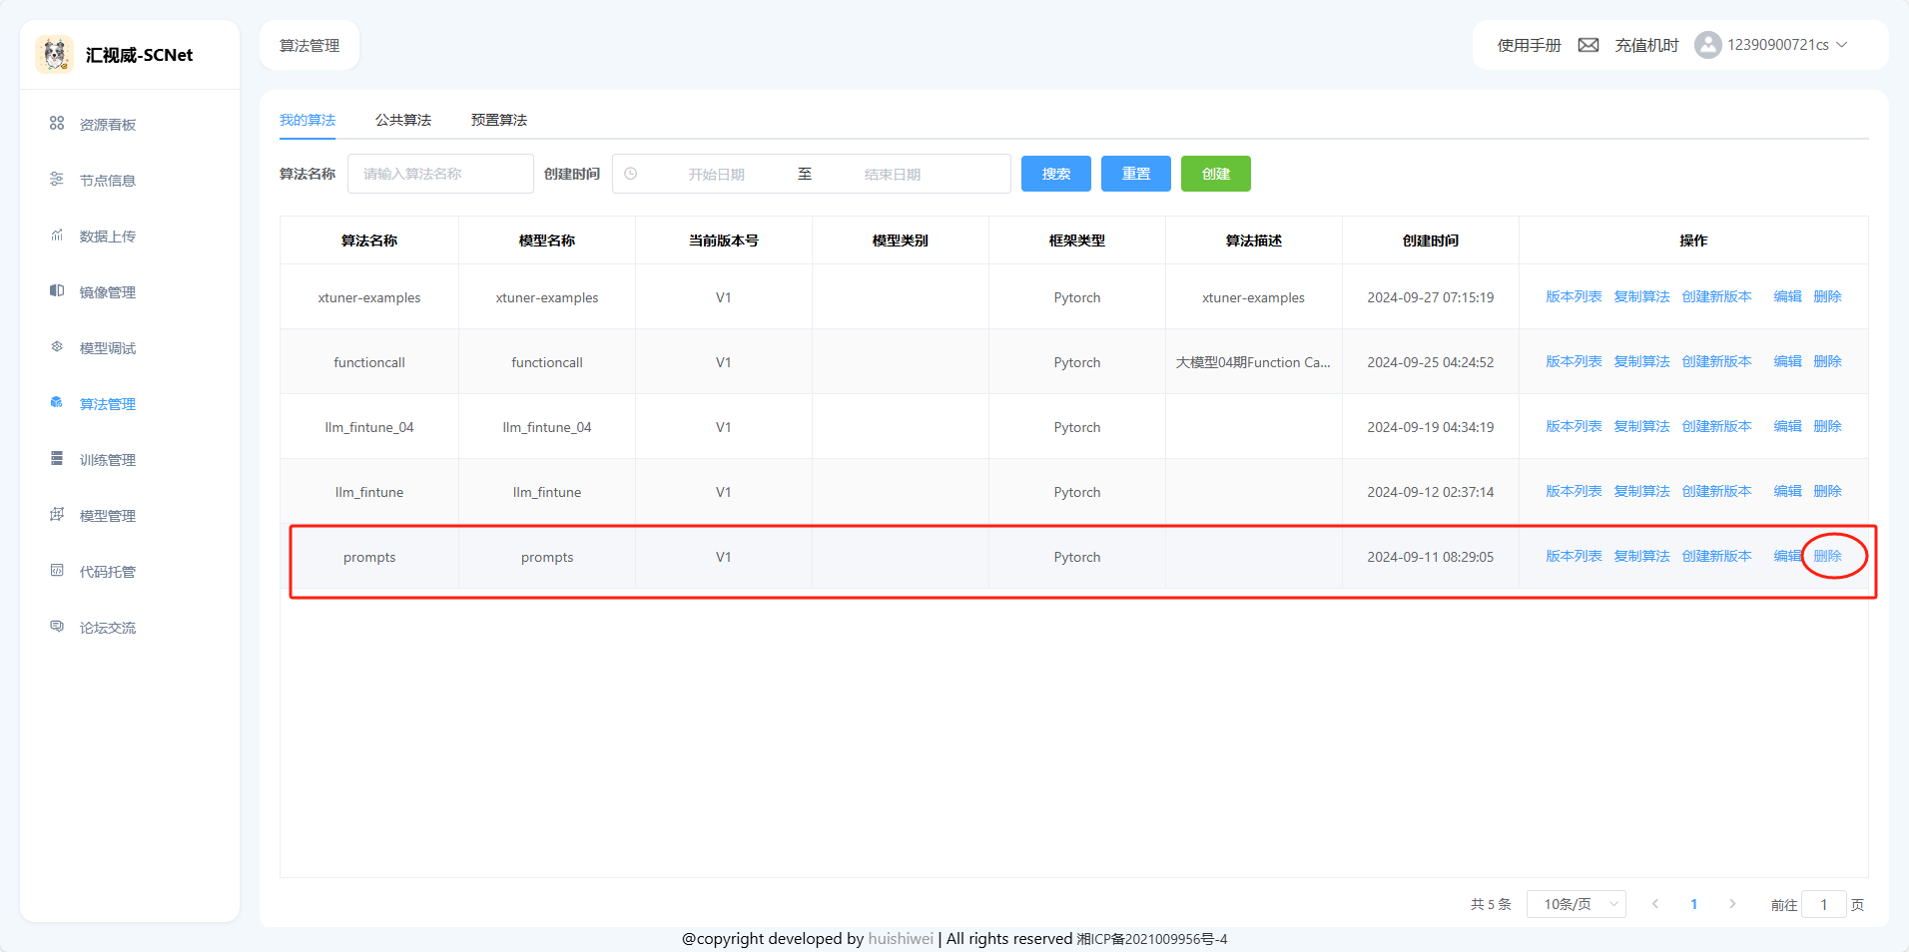Click 删除 for the prompts algorithm
Image resolution: width=1909 pixels, height=952 pixels.
tap(1827, 557)
